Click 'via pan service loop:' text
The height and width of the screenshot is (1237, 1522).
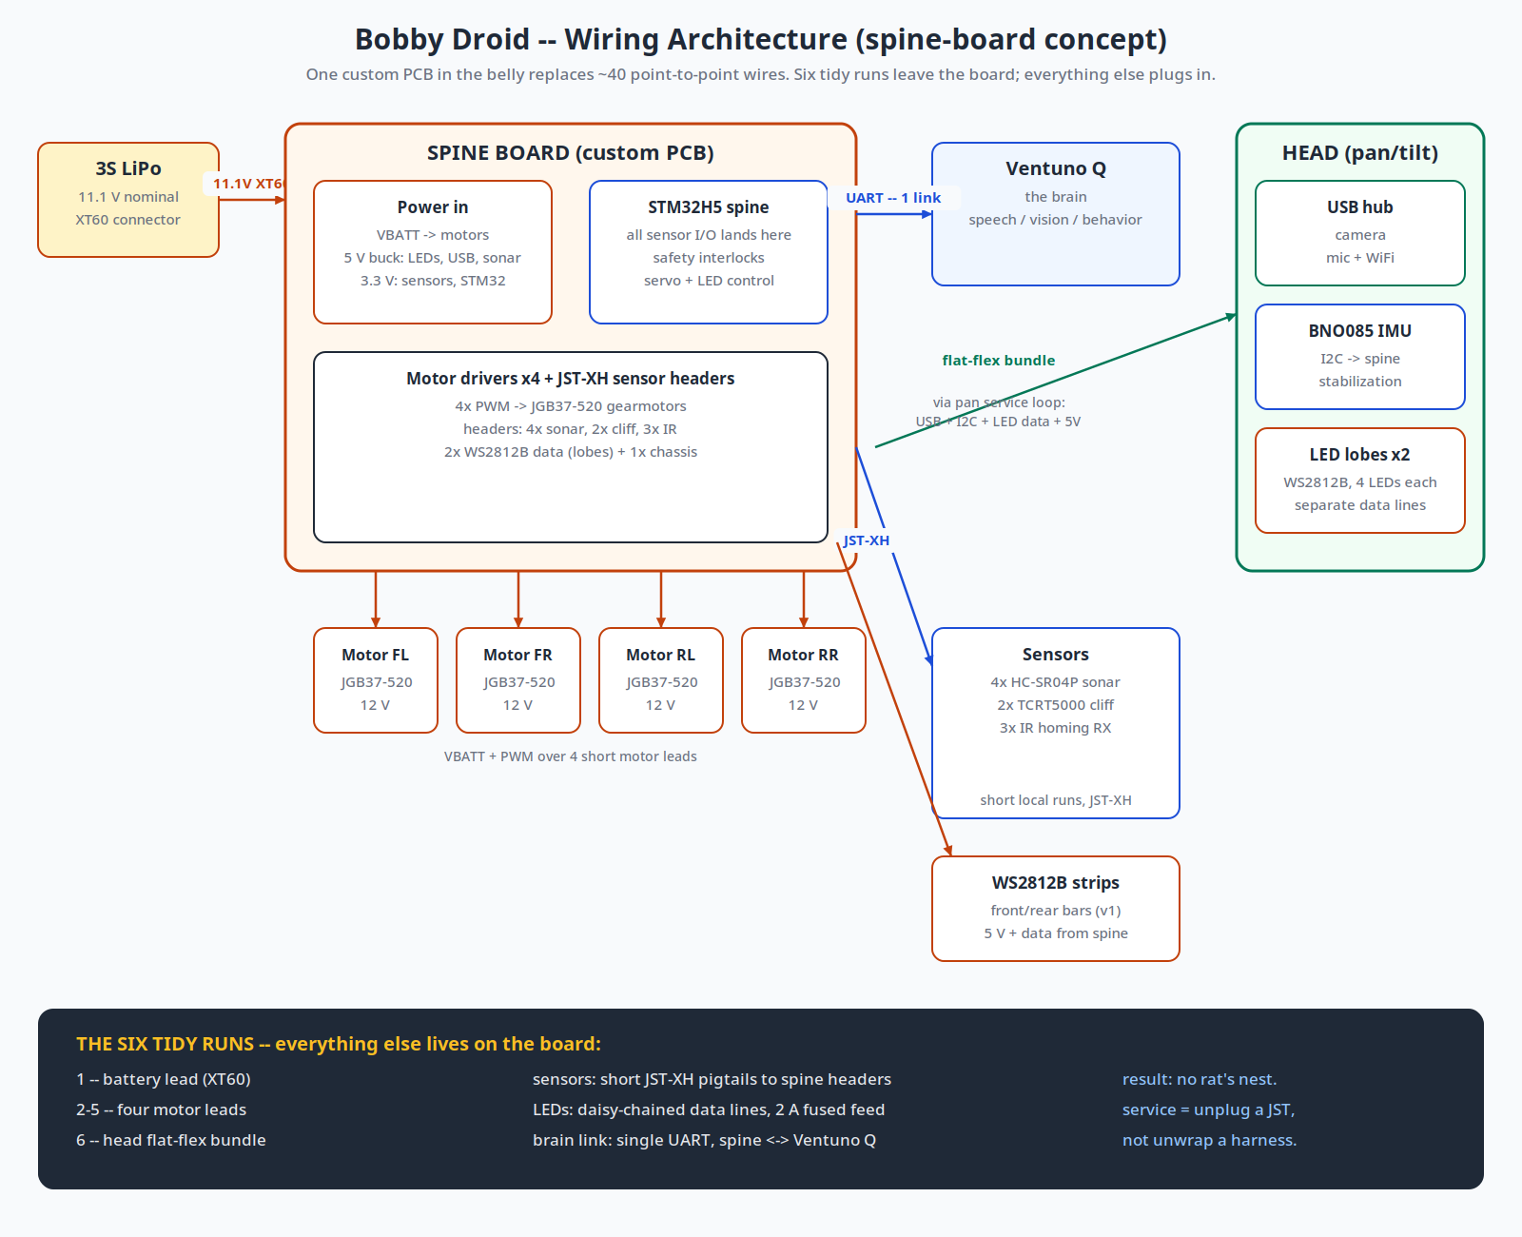(x=999, y=403)
